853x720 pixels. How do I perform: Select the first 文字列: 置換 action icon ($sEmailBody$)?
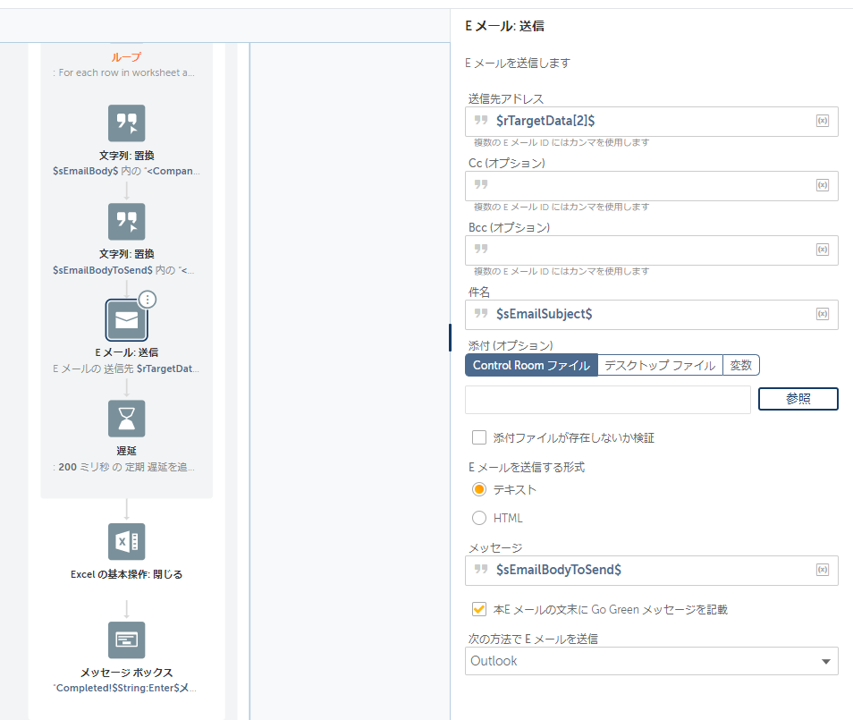pos(126,123)
